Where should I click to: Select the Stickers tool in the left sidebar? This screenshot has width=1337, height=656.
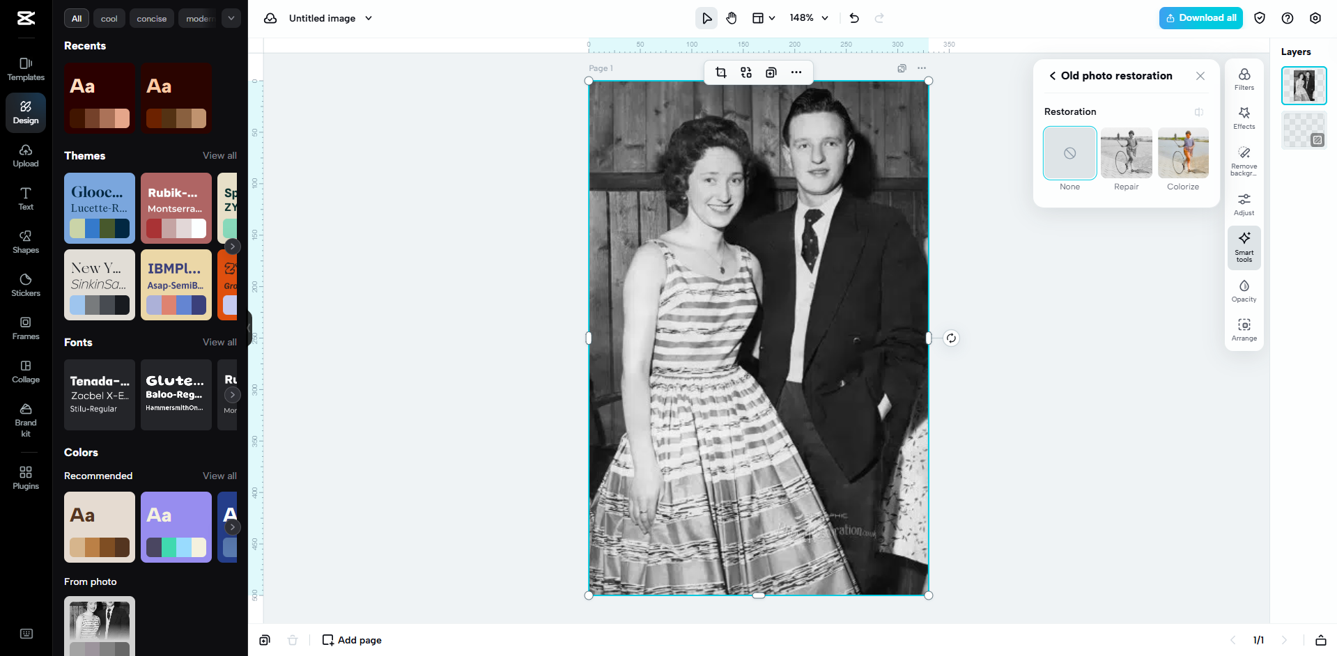pos(25,285)
